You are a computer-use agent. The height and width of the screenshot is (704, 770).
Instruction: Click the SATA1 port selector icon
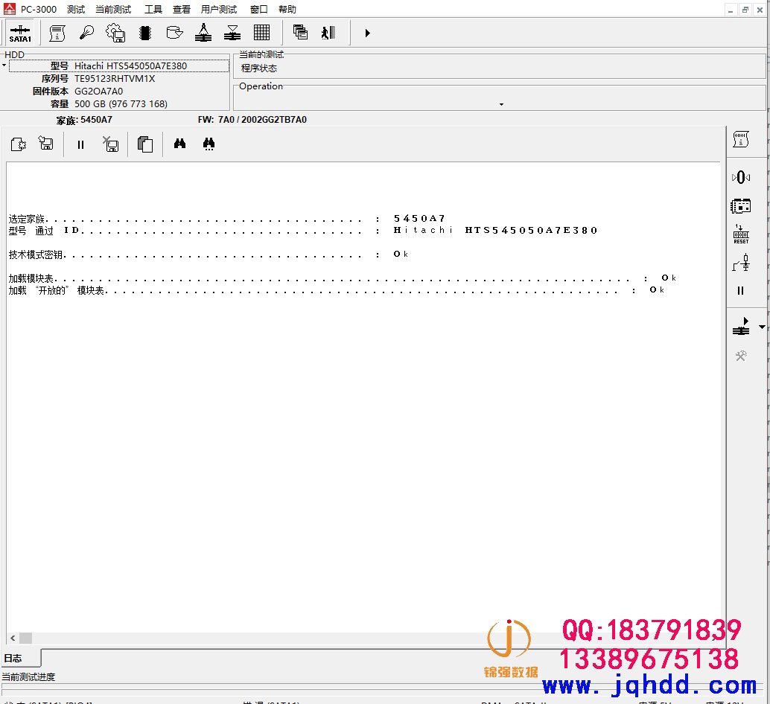(x=20, y=33)
